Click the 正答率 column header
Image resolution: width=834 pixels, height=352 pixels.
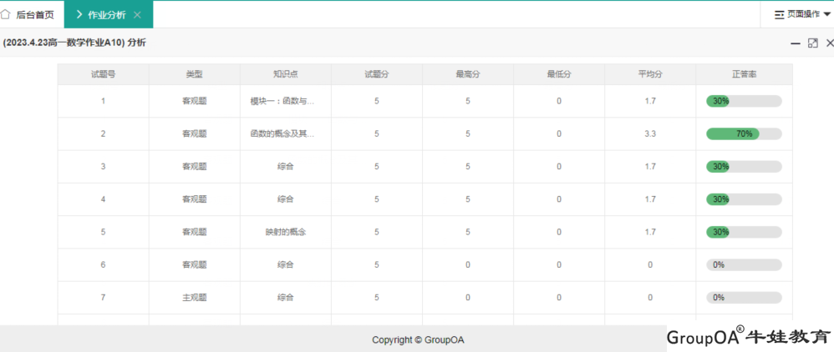click(744, 74)
